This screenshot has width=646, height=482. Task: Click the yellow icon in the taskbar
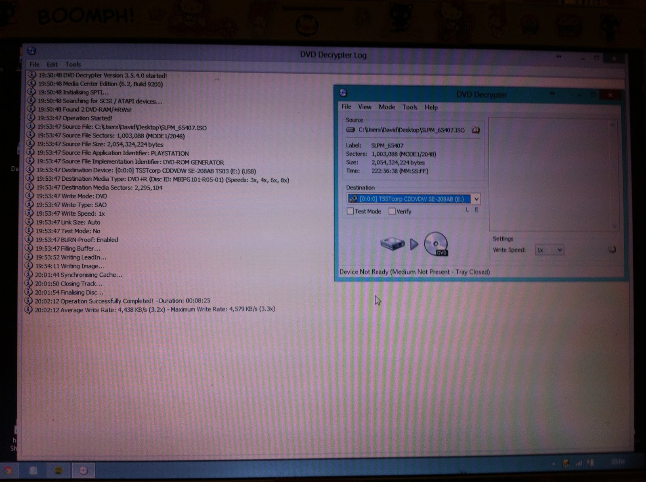pos(59,471)
